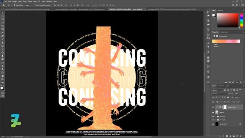Select the Rectangular Marquee tool
The height and width of the screenshot is (138, 245).
tap(3, 16)
